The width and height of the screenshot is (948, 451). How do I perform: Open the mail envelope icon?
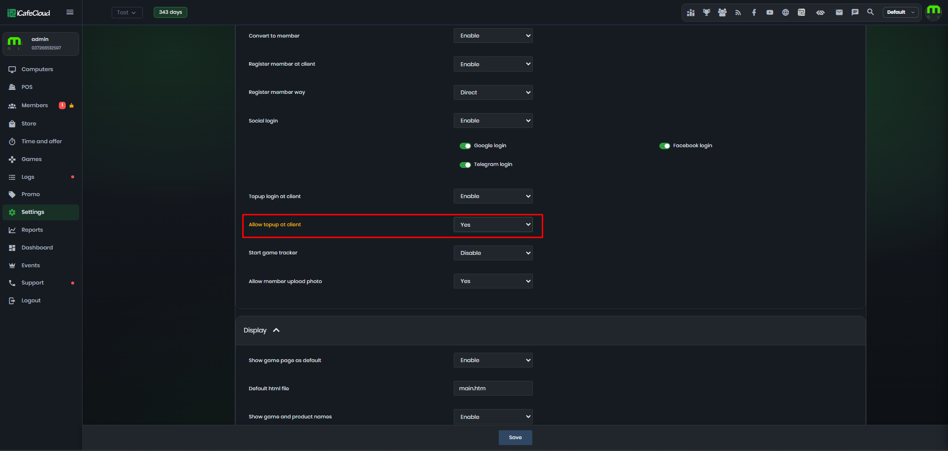[x=839, y=12]
